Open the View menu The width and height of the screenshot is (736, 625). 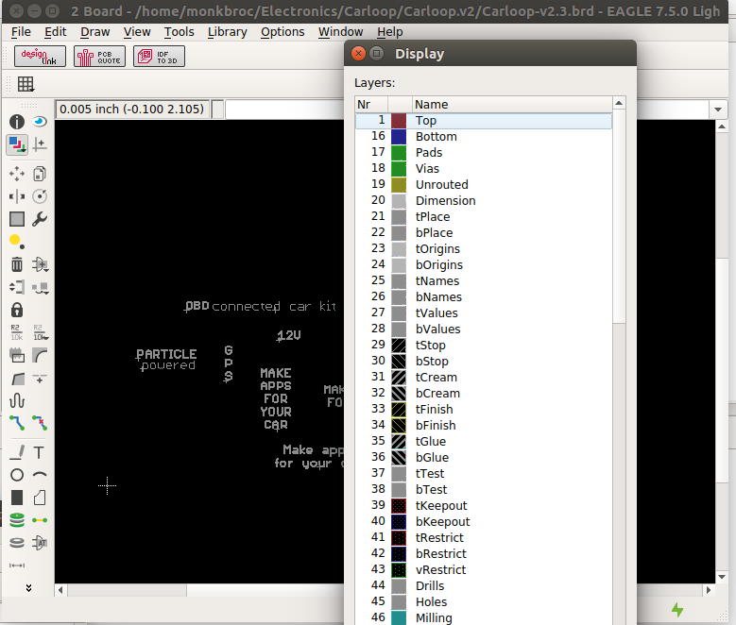click(x=137, y=32)
